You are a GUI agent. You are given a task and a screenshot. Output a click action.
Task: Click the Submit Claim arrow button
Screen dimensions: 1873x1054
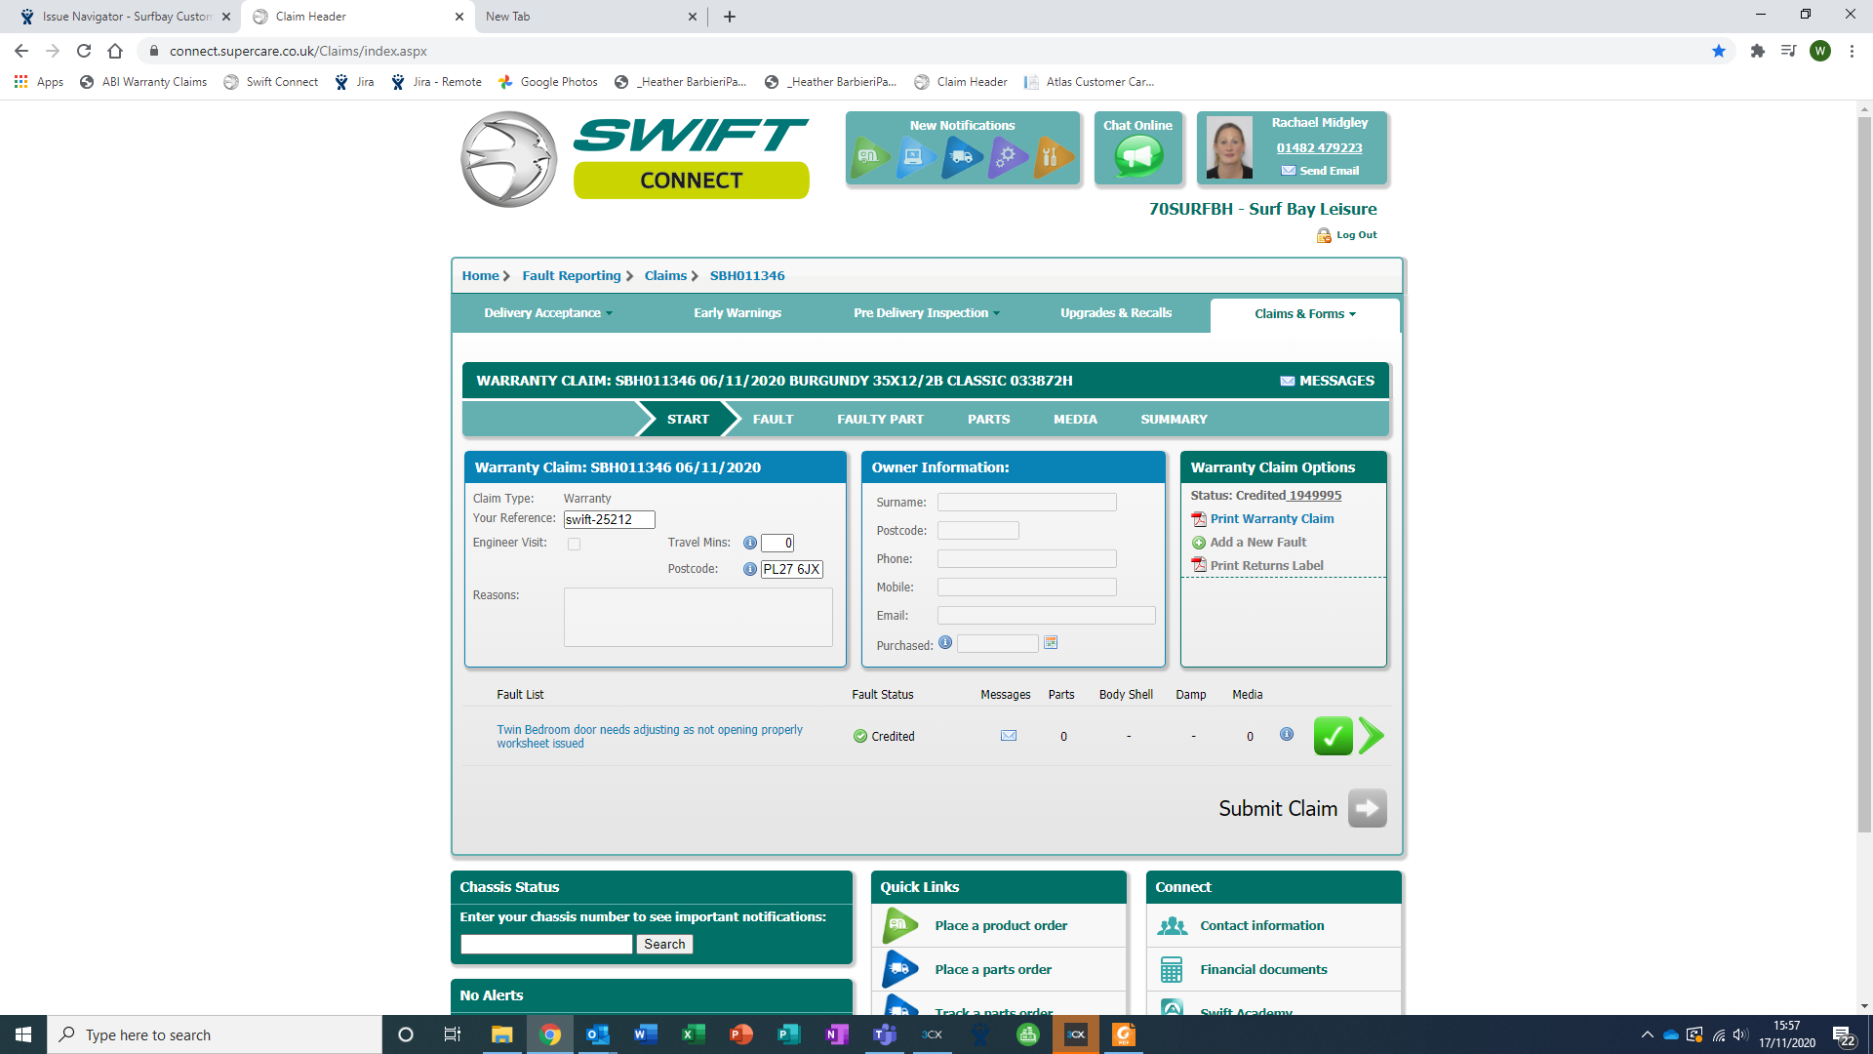(1367, 808)
